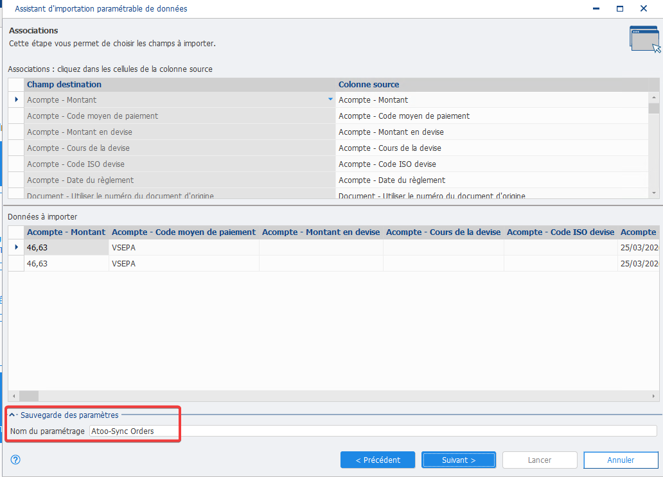The width and height of the screenshot is (663, 477).
Task: Click the Précédent button
Action: point(378,460)
